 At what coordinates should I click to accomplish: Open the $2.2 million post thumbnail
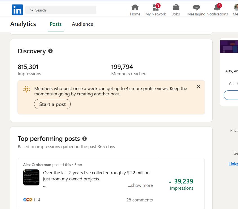point(31,177)
